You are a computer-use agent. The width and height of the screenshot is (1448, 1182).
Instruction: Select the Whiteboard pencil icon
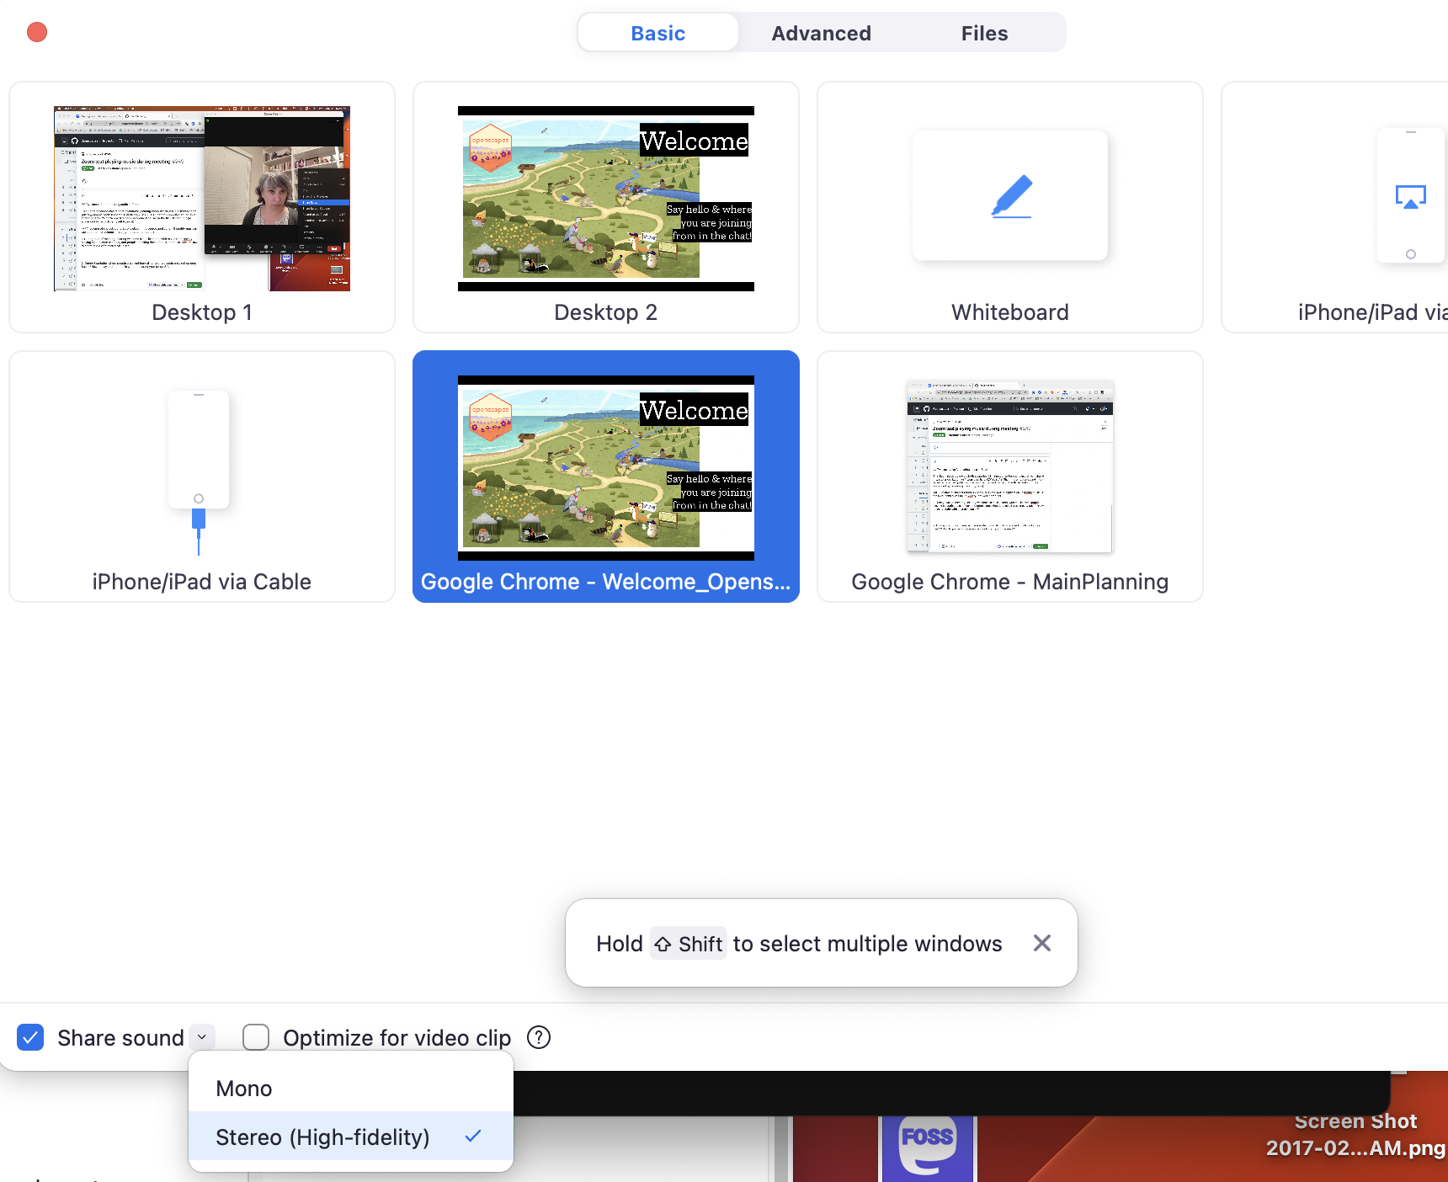click(x=1011, y=196)
